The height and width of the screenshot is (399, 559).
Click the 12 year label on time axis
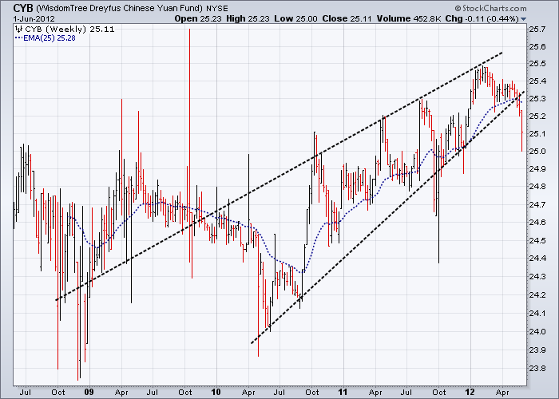coord(470,393)
